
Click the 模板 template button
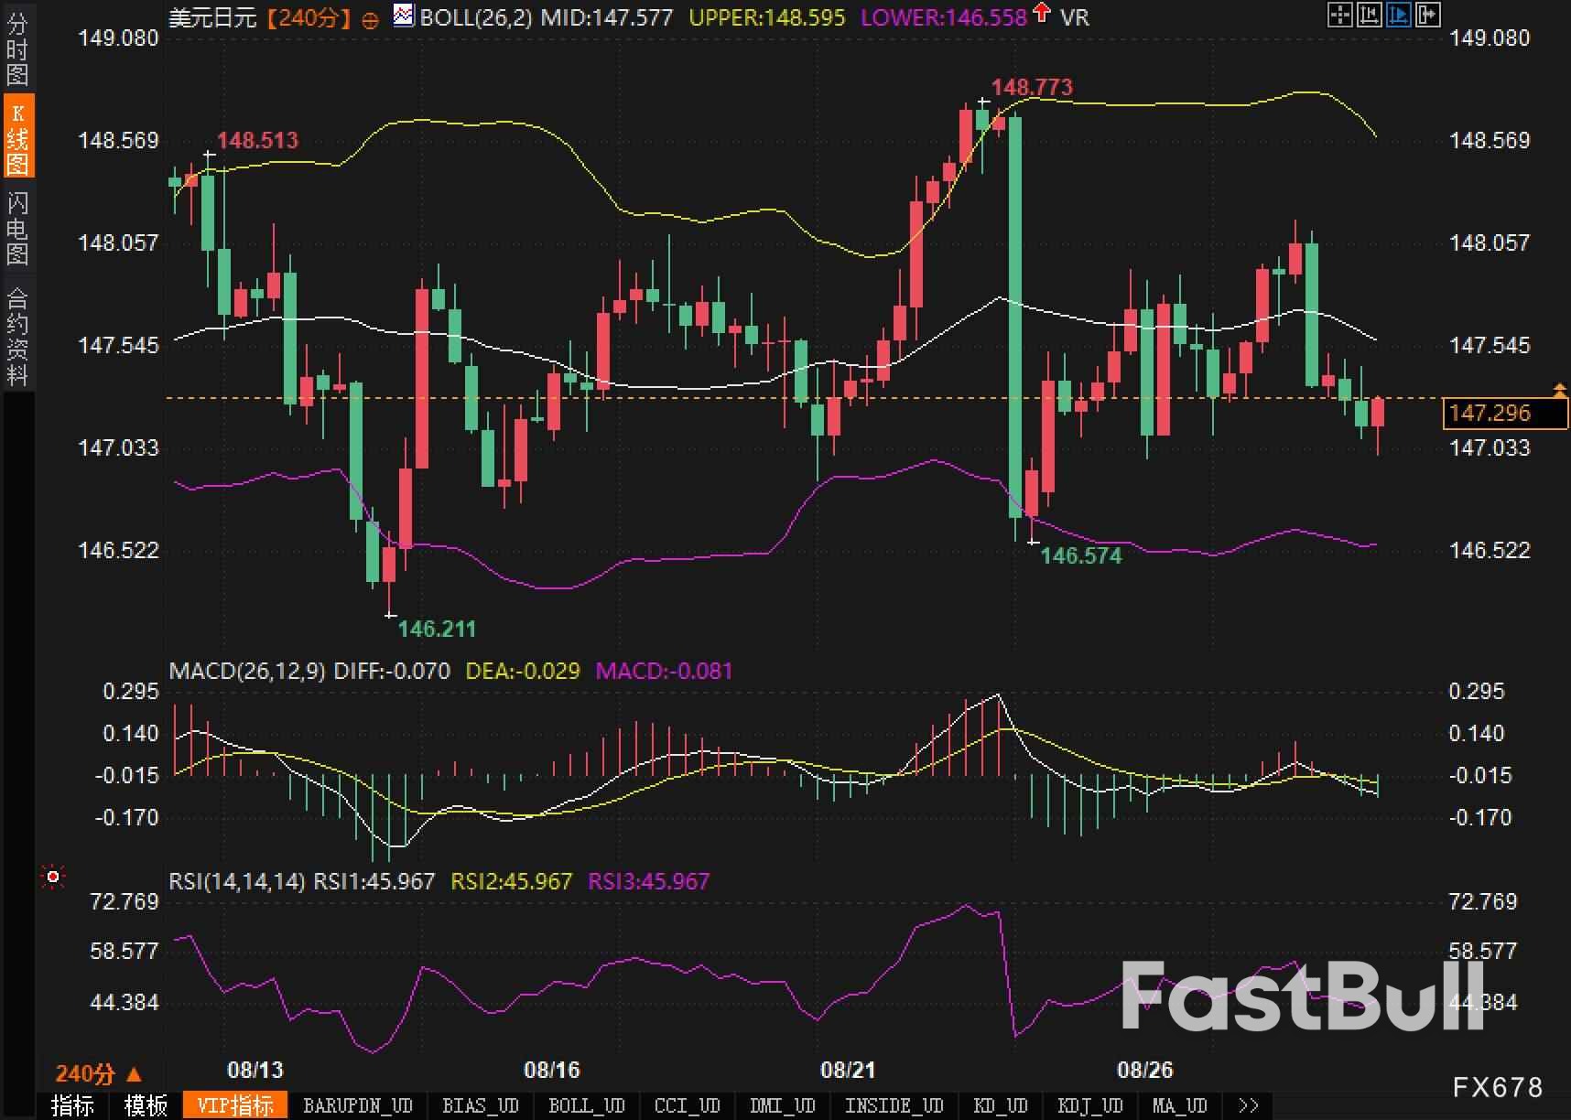pos(146,1105)
